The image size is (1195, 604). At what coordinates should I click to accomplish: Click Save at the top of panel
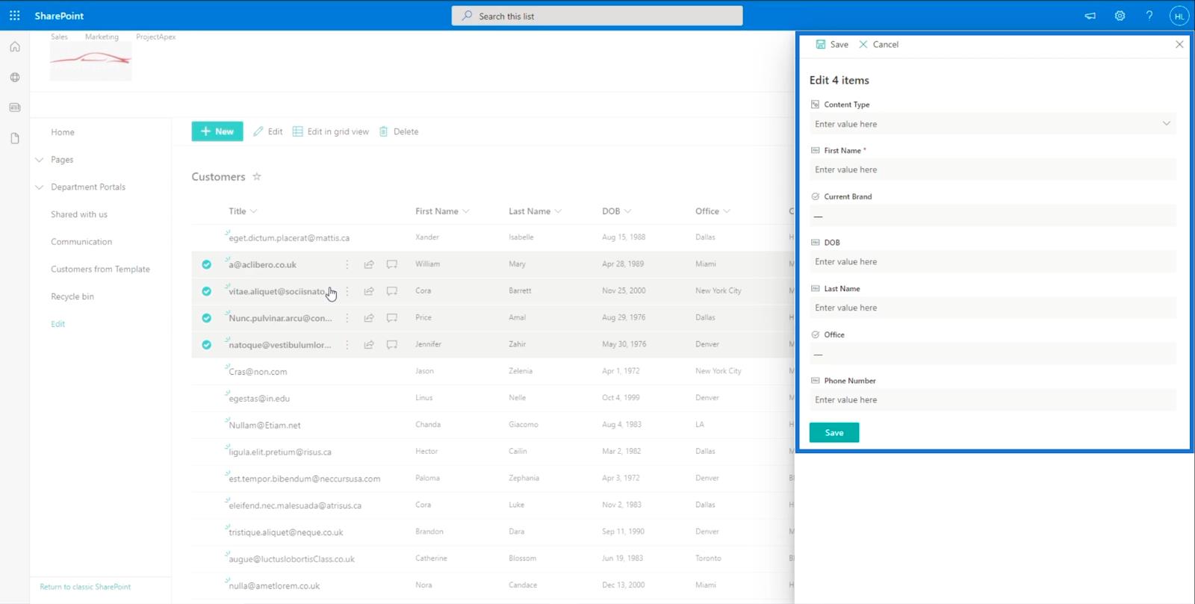832,45
